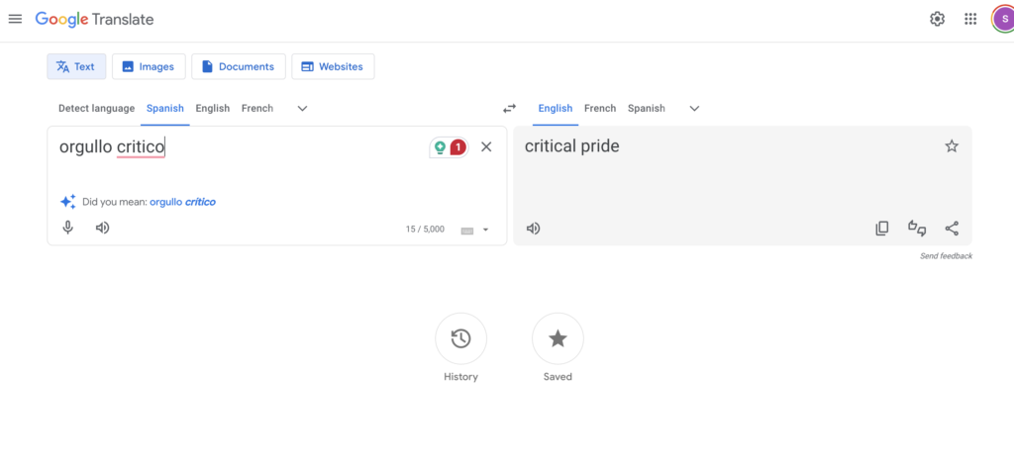Switch to the Documents tab
This screenshot has height=469, width=1014.
tap(238, 66)
